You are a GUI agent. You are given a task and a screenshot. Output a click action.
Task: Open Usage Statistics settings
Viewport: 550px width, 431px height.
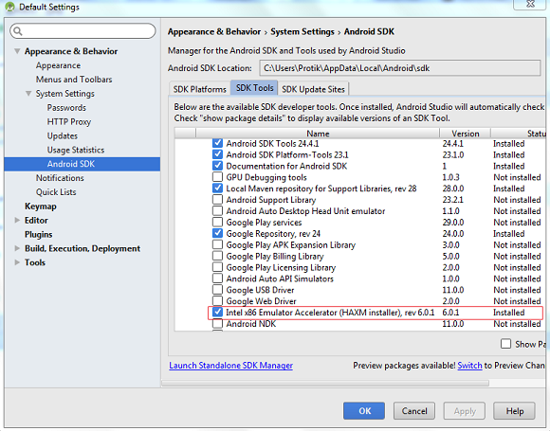(76, 150)
